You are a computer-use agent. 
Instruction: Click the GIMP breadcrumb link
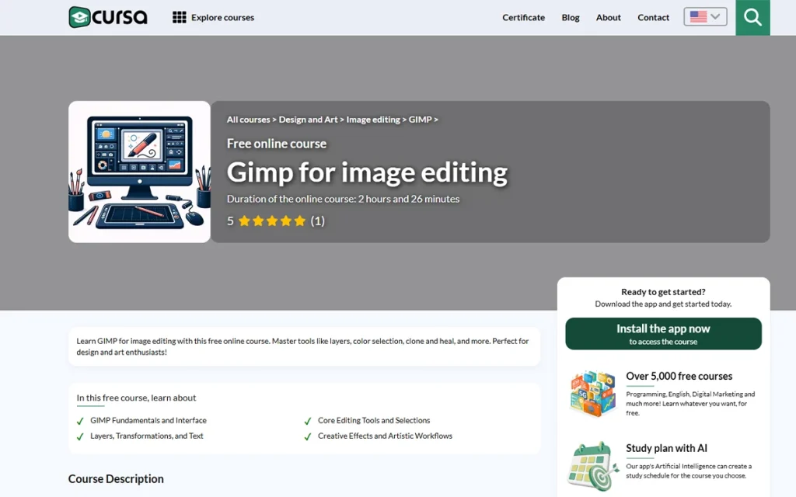click(x=420, y=120)
